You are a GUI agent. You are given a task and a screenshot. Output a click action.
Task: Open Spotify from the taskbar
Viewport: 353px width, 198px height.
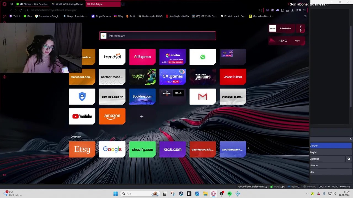[x=229, y=194]
